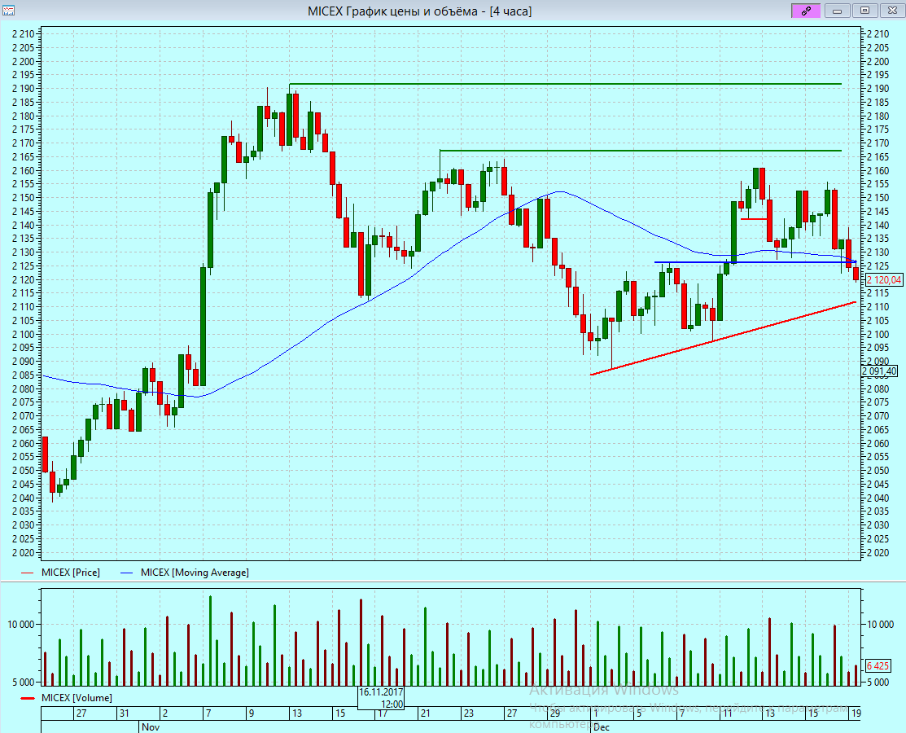Click the volume value label 6 425
Viewport: 906px width, 733px height.
[878, 666]
